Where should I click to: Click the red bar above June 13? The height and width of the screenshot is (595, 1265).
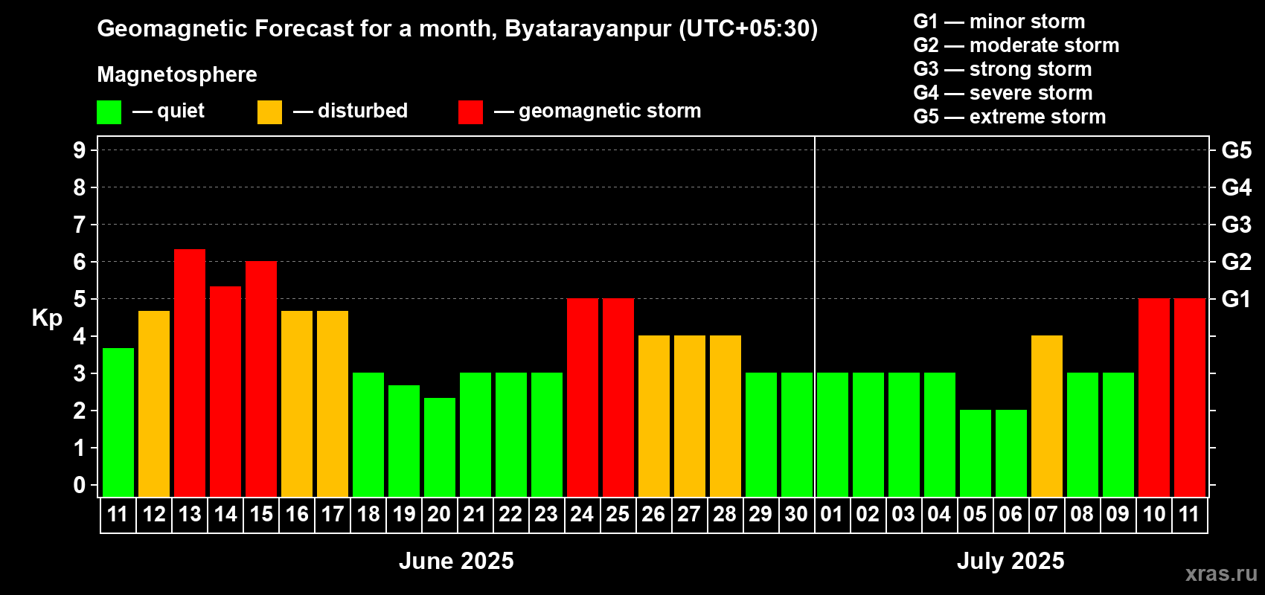coord(190,373)
